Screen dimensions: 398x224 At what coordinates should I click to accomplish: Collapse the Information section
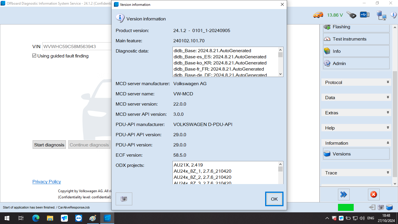point(356,143)
